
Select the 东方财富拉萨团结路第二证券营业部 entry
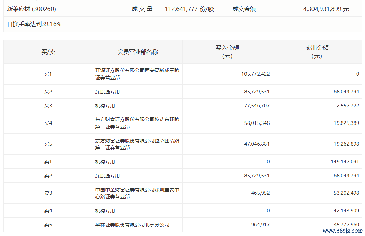(x=137, y=144)
